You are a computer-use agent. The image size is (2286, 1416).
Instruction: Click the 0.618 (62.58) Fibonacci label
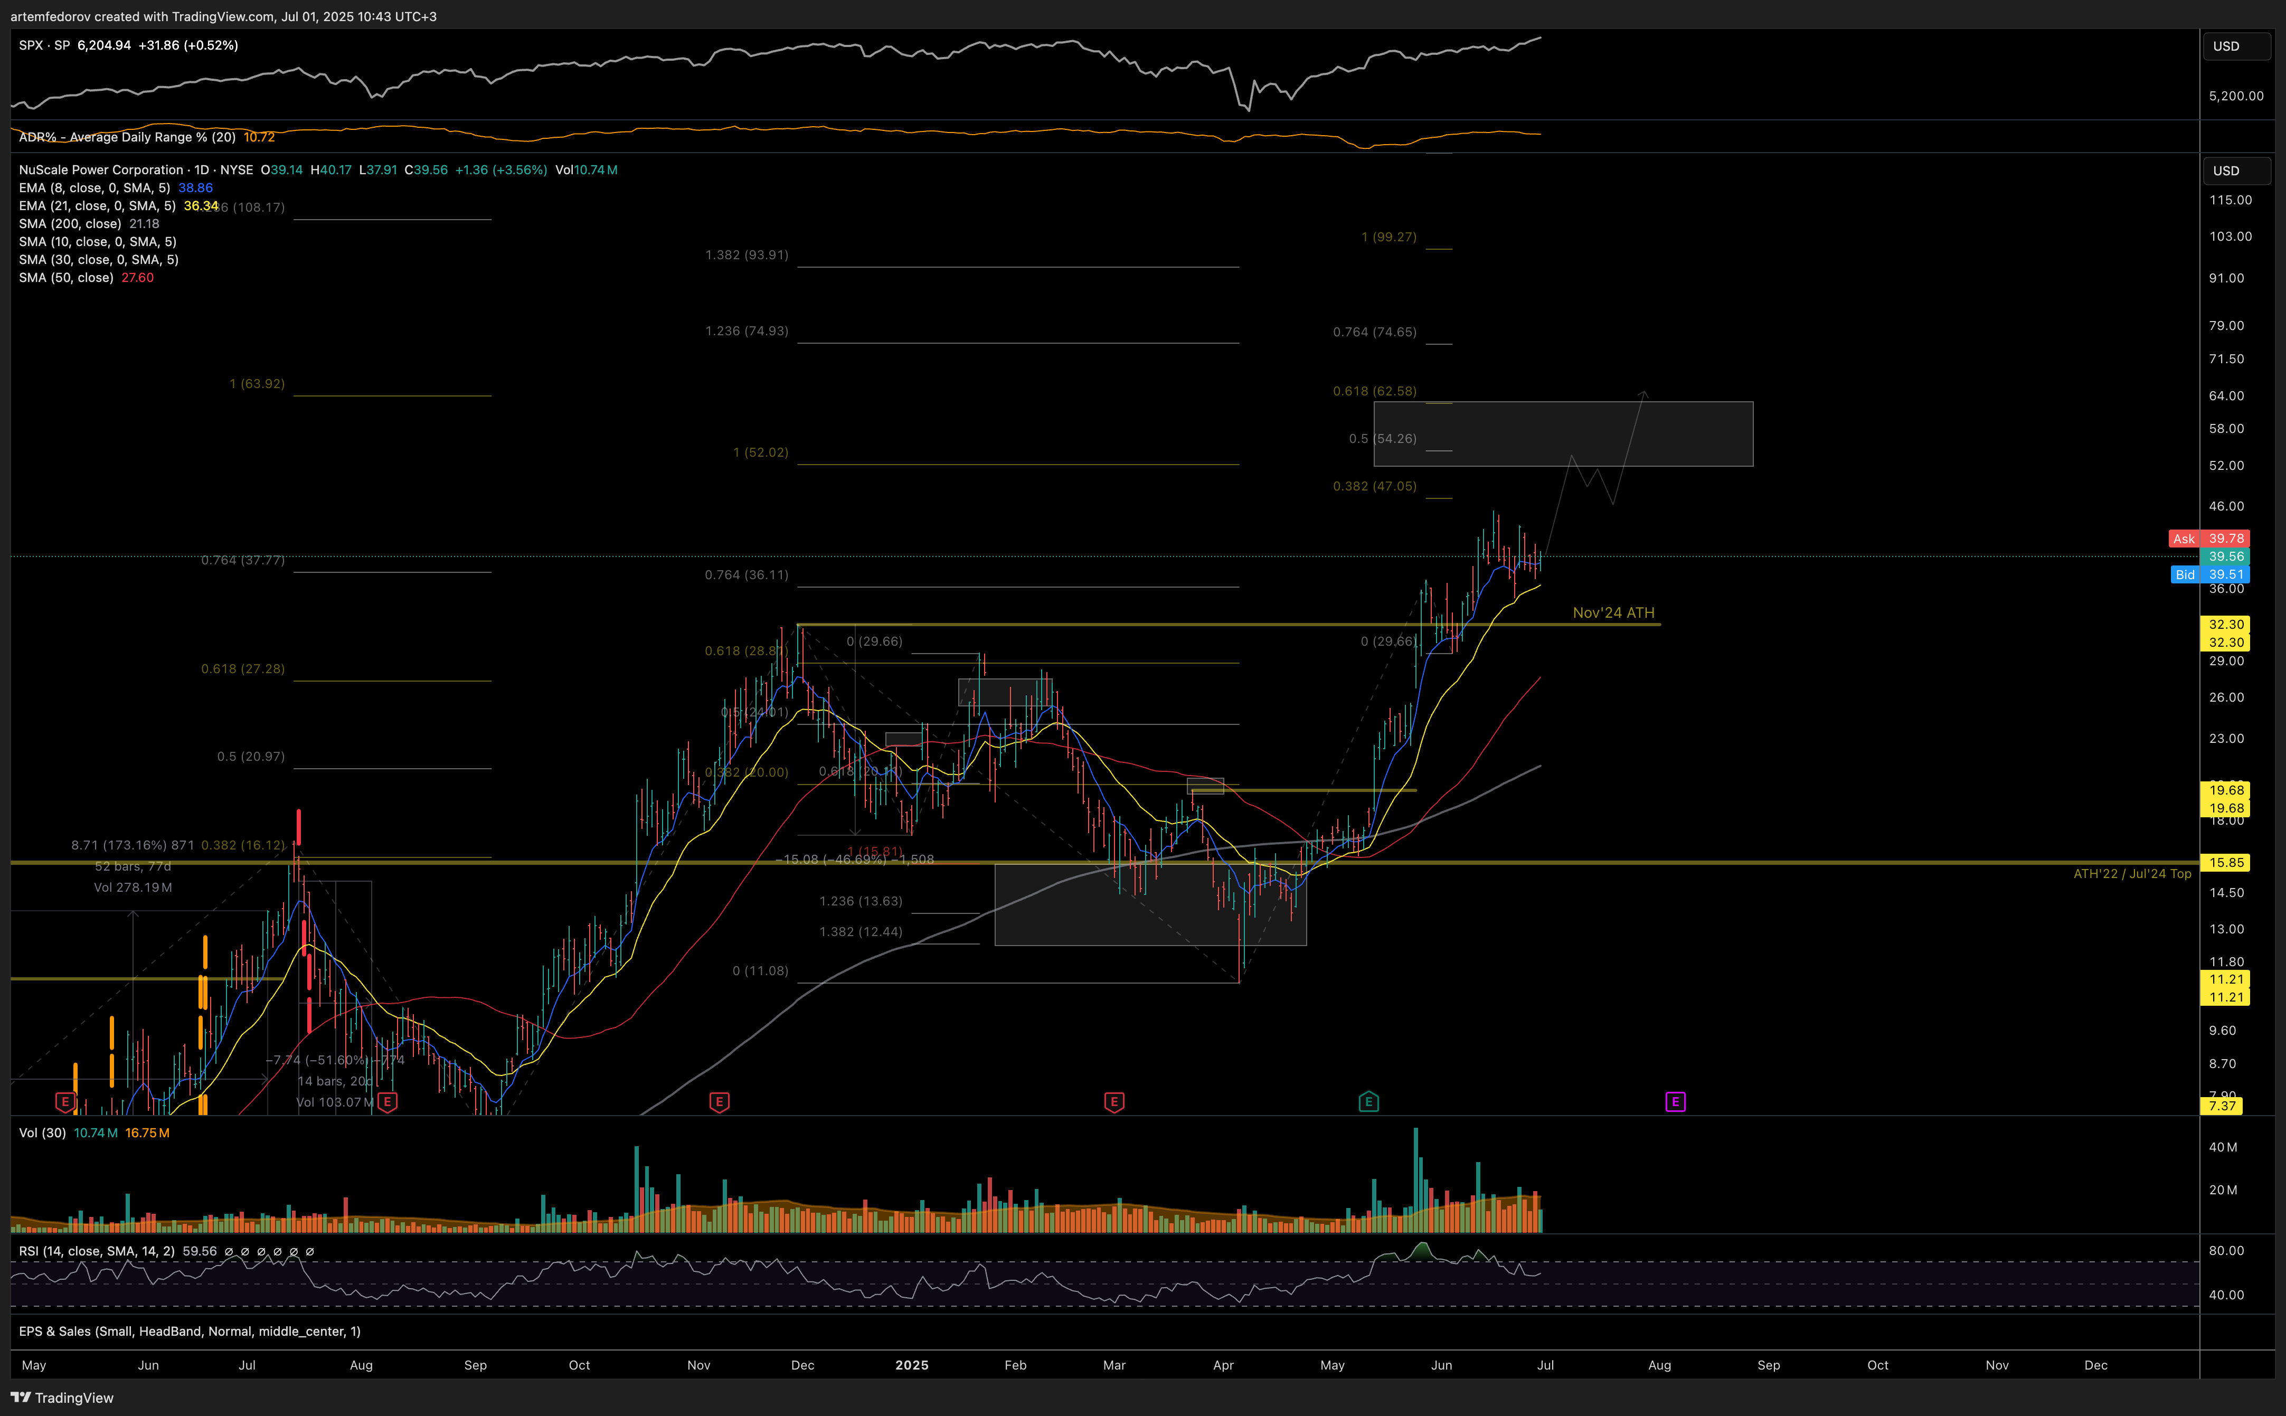click(1375, 391)
